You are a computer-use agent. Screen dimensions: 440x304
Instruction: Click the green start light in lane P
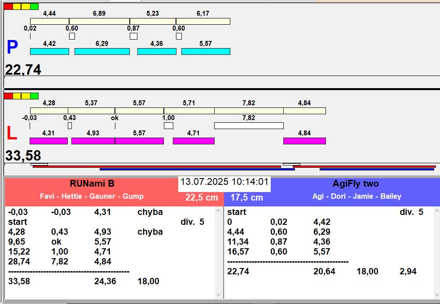coord(34,6)
